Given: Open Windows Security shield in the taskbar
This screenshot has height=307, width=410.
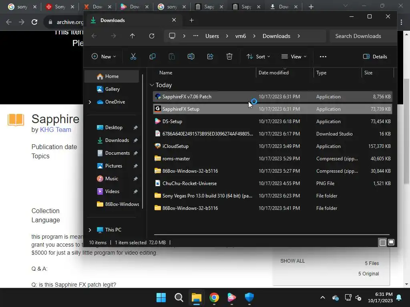Looking at the screenshot, I should (x=249, y=297).
